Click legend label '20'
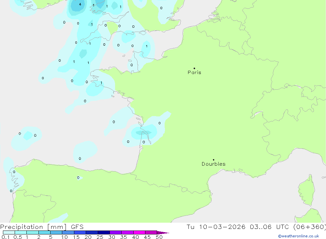The image size is (326, 239). point(88,237)
